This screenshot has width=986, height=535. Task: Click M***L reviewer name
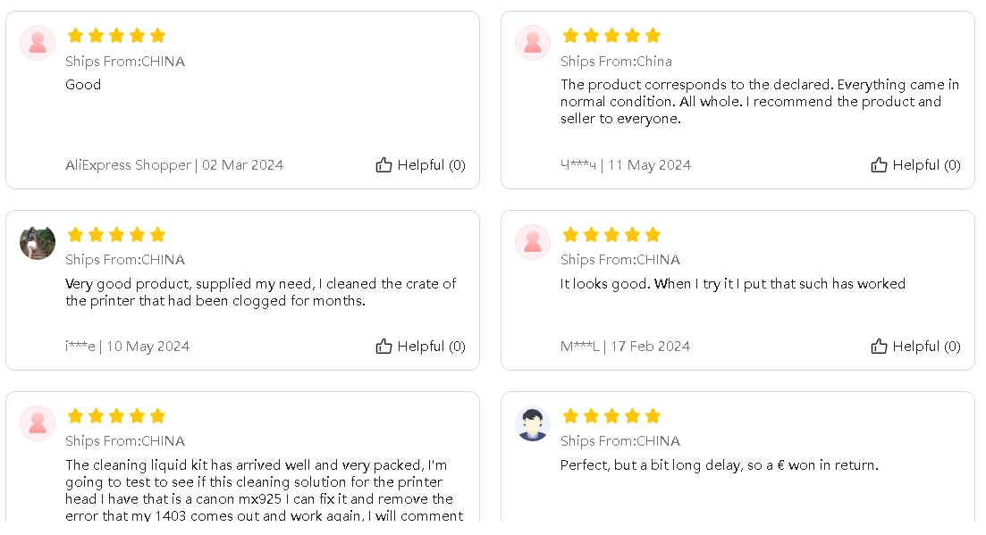[580, 347]
